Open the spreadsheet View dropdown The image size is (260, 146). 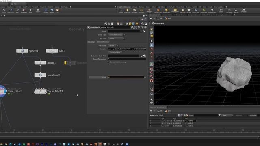228,115
